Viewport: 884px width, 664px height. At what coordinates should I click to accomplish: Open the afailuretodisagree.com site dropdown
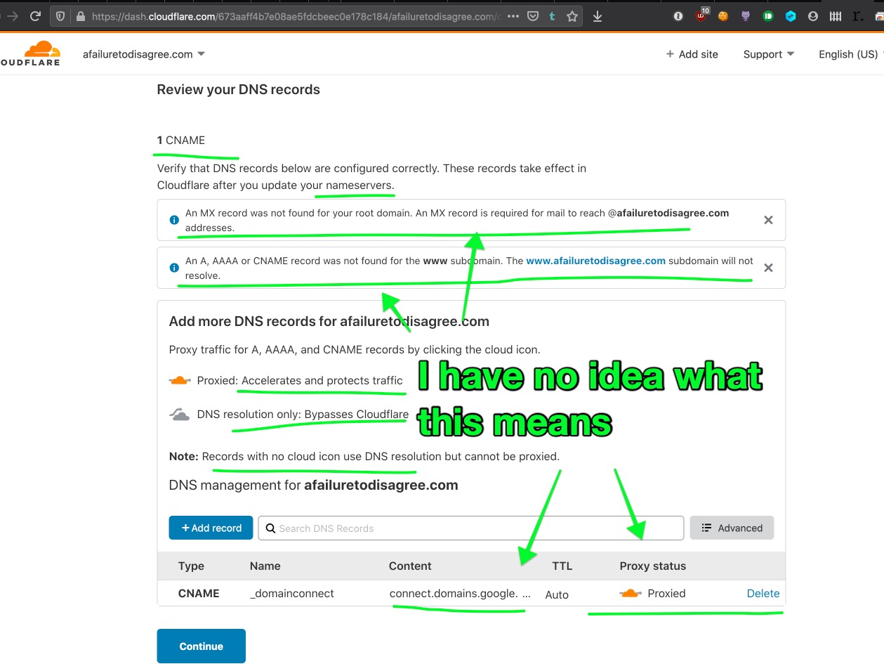pyautogui.click(x=144, y=54)
